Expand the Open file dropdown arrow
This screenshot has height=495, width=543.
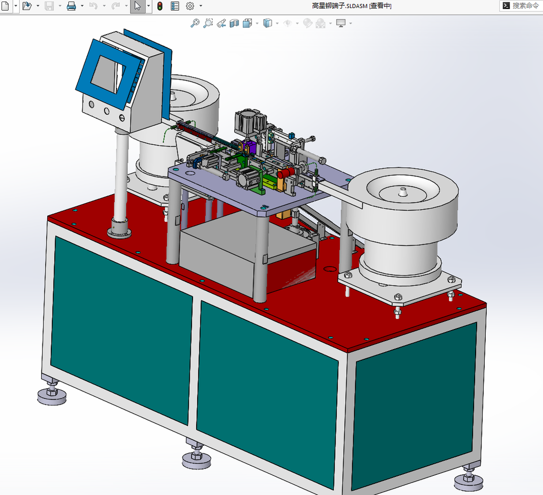point(38,6)
